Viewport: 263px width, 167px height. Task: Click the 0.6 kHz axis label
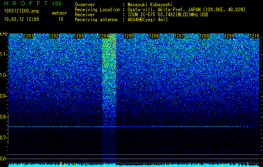[x=4, y=159]
